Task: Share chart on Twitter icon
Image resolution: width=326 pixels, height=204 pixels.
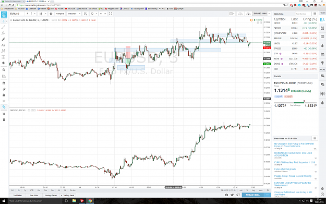Action: click(232, 195)
